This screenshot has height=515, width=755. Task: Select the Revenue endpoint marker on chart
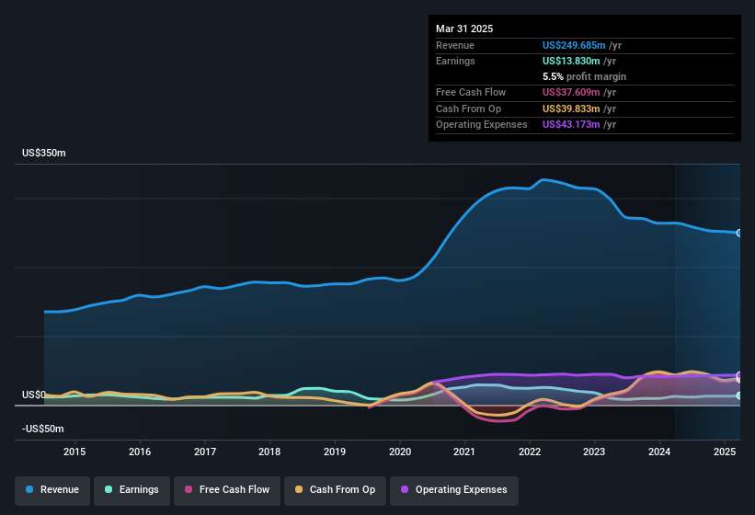point(739,233)
